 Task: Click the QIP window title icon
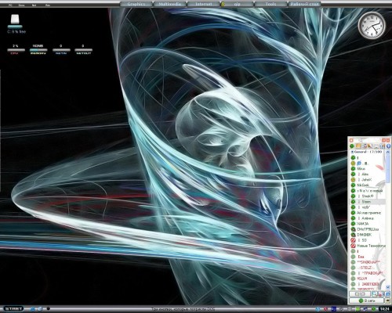coord(351,140)
